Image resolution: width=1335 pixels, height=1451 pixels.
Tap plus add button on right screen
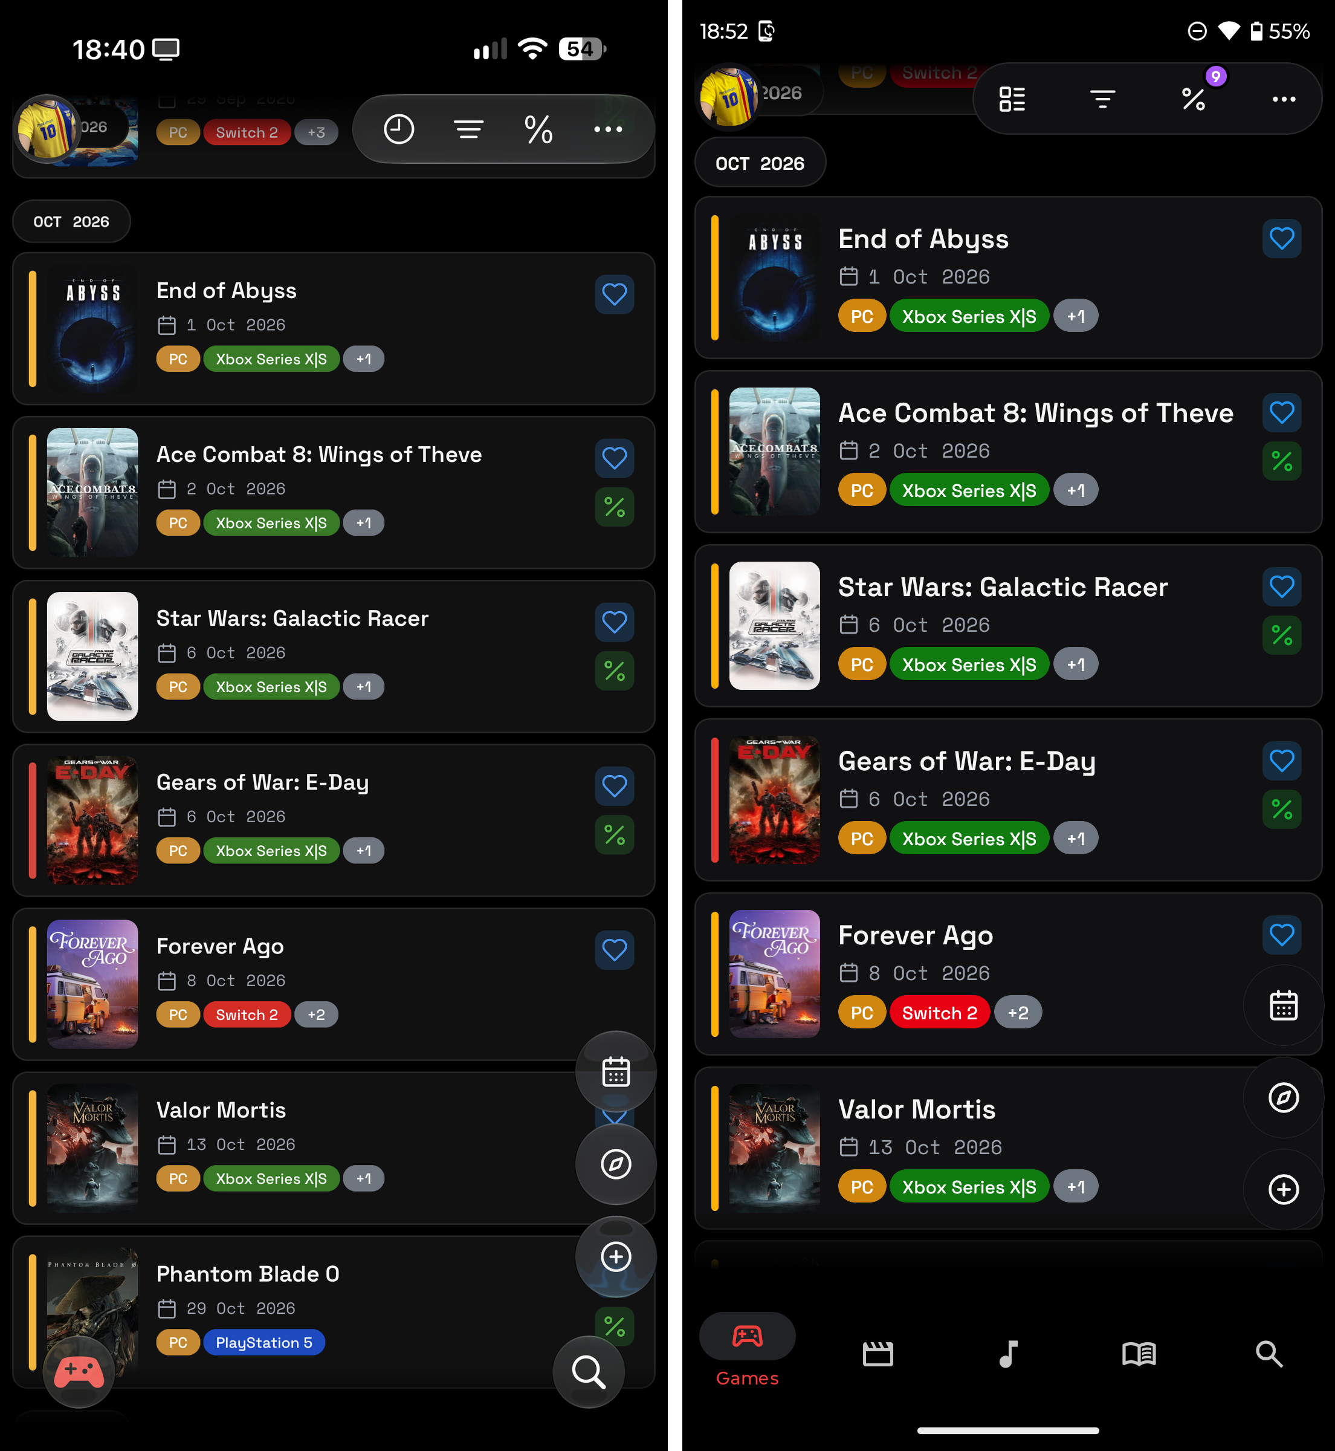[1284, 1189]
